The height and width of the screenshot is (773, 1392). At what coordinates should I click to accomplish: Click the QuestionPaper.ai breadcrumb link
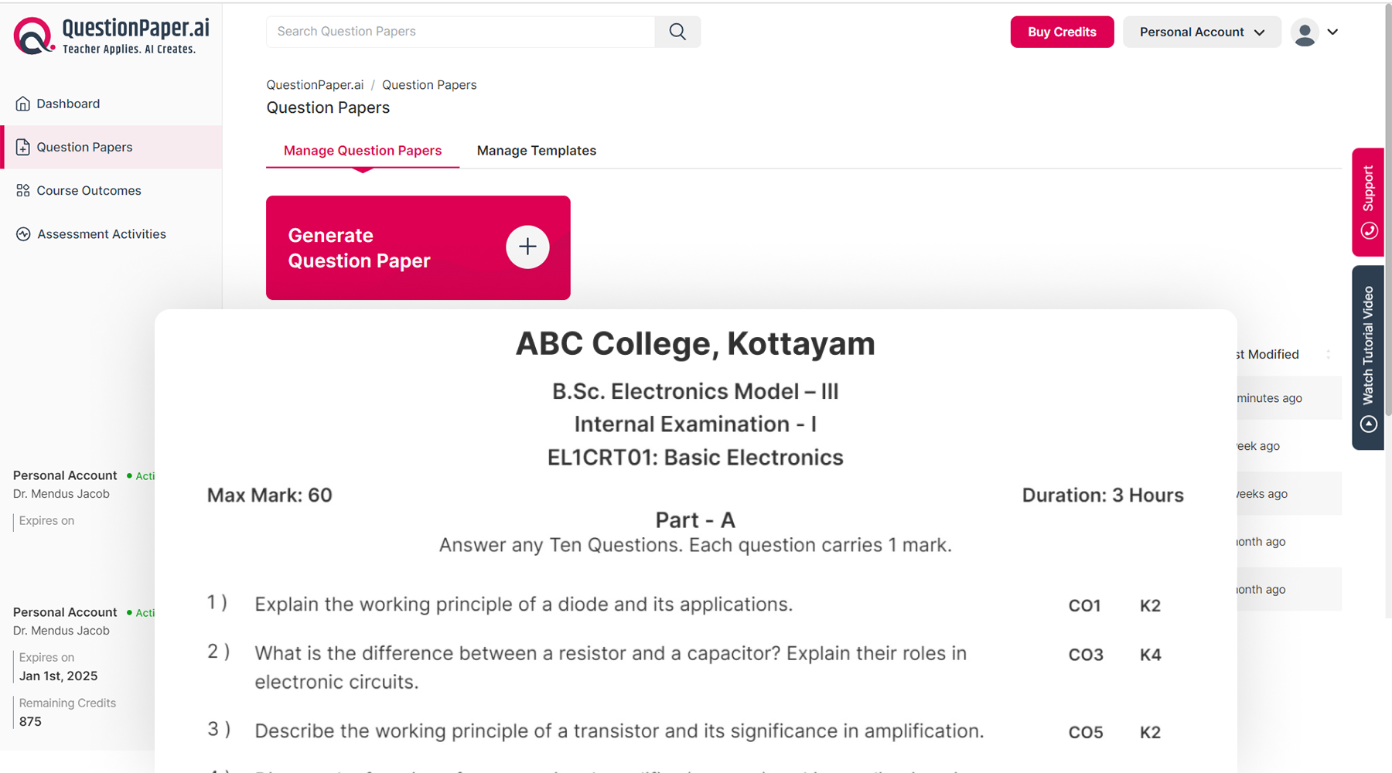[315, 85]
